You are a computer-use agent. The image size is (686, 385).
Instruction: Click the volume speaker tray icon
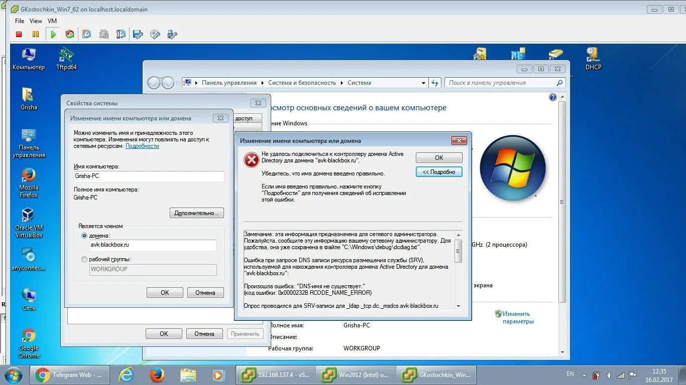(609, 375)
